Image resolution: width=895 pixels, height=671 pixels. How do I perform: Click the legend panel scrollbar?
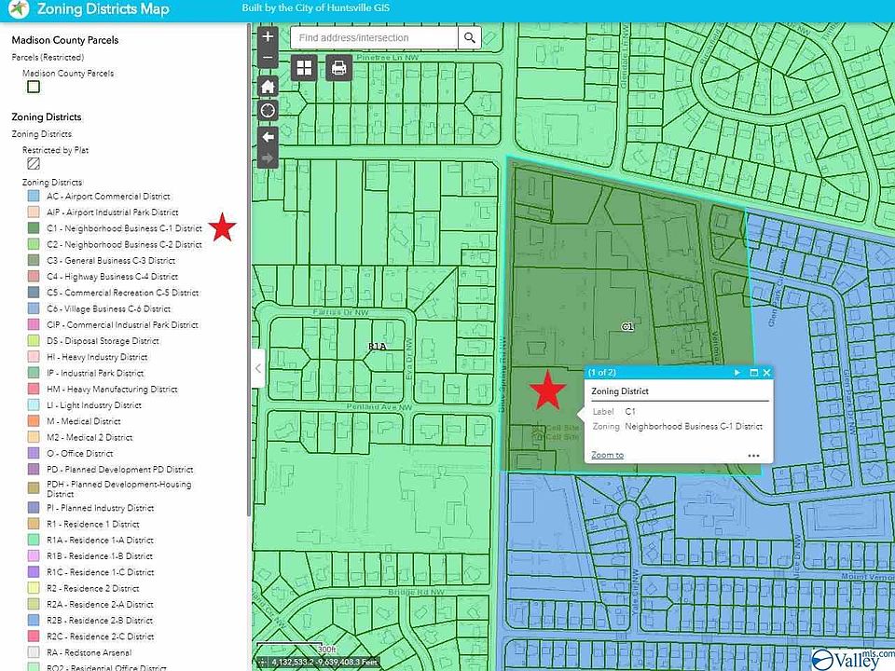[248, 280]
